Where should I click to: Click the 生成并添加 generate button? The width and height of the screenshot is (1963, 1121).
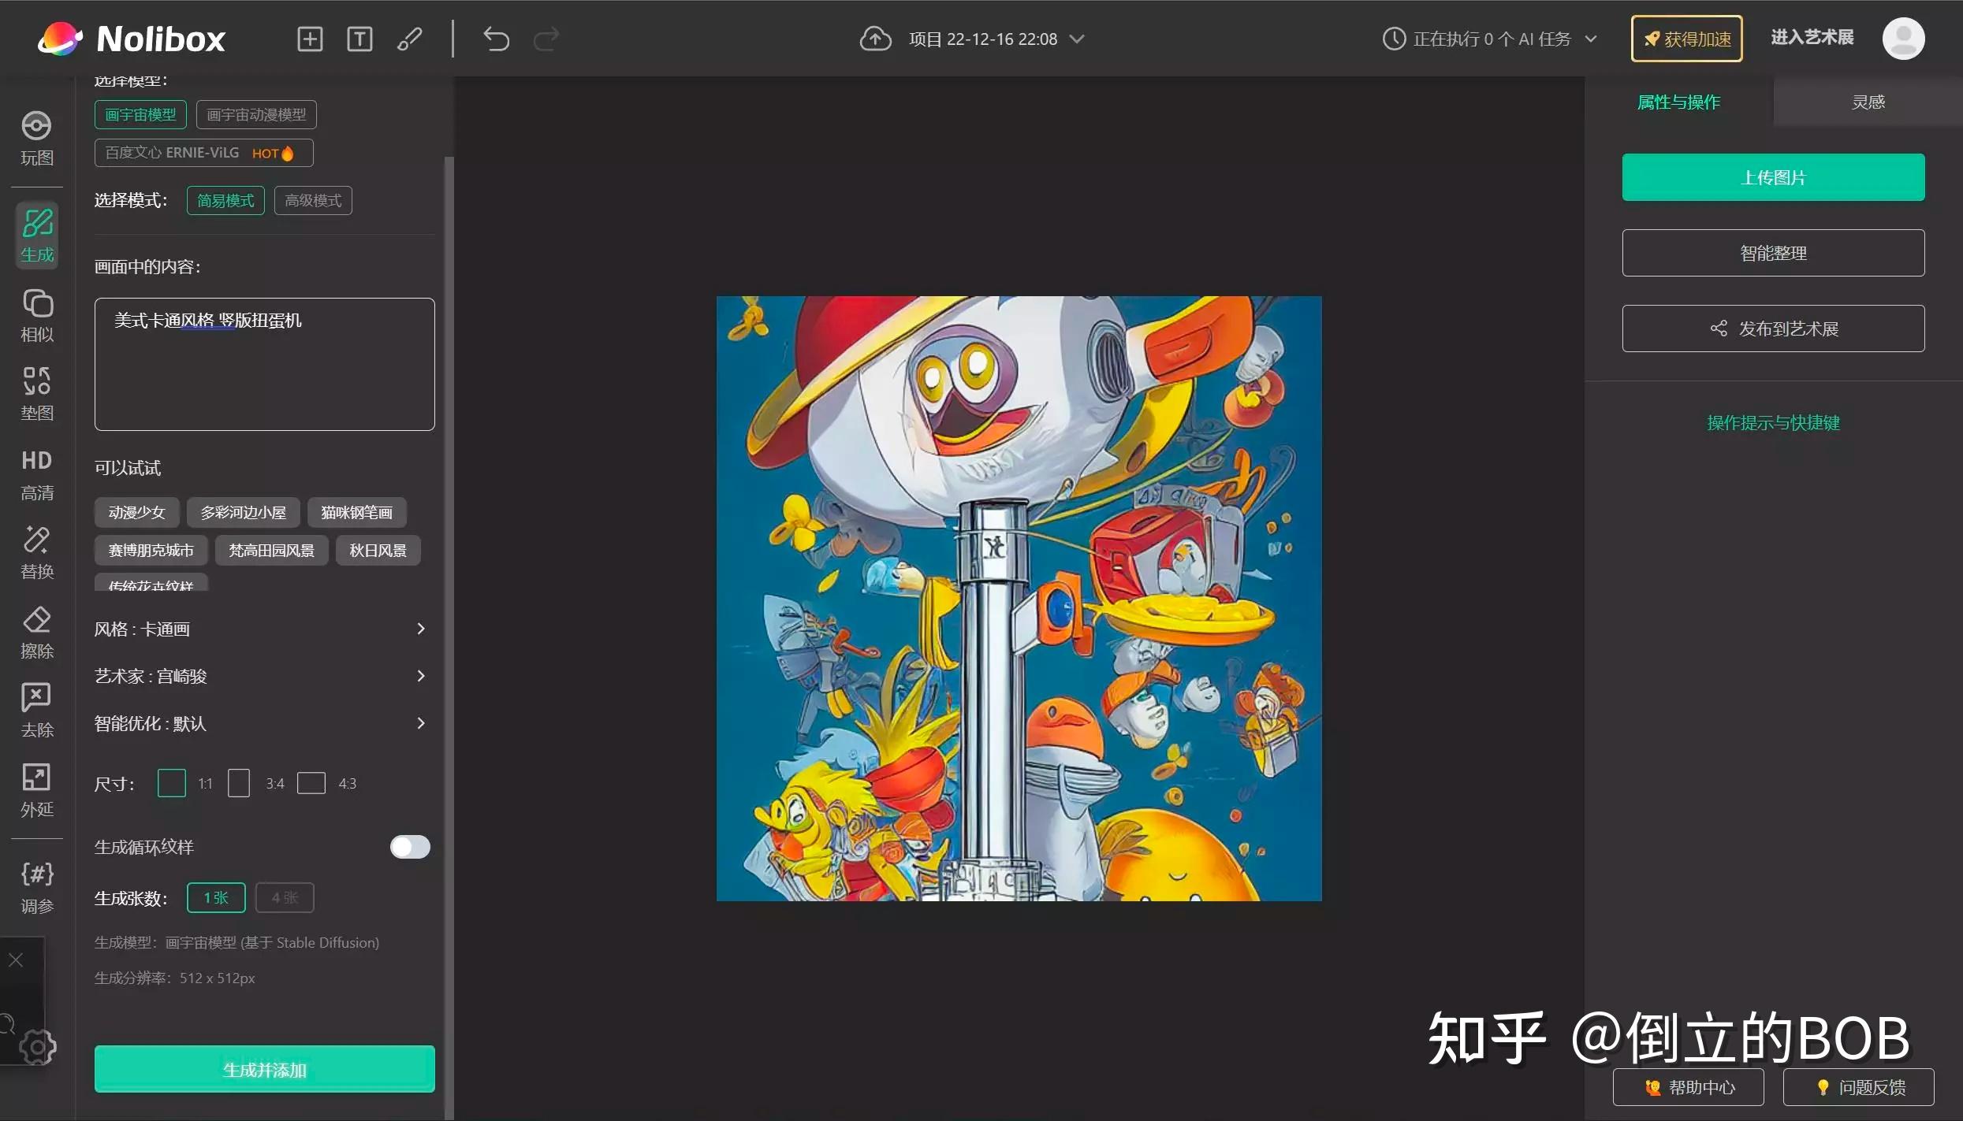264,1070
